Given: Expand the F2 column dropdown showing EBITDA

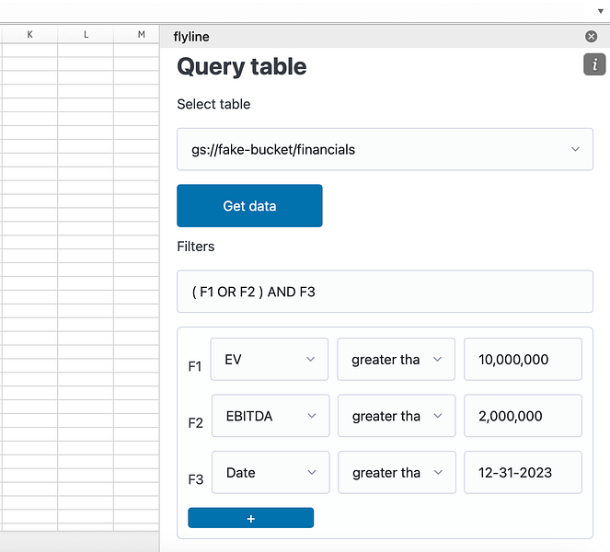Looking at the screenshot, I should tap(270, 416).
